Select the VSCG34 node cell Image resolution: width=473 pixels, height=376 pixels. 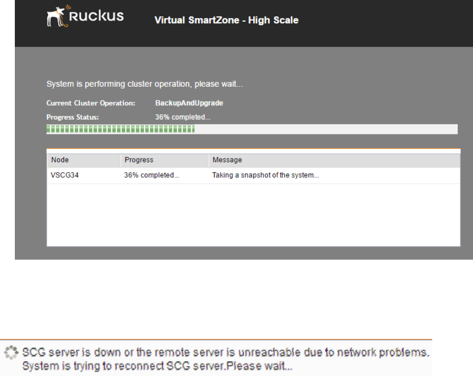click(x=65, y=176)
